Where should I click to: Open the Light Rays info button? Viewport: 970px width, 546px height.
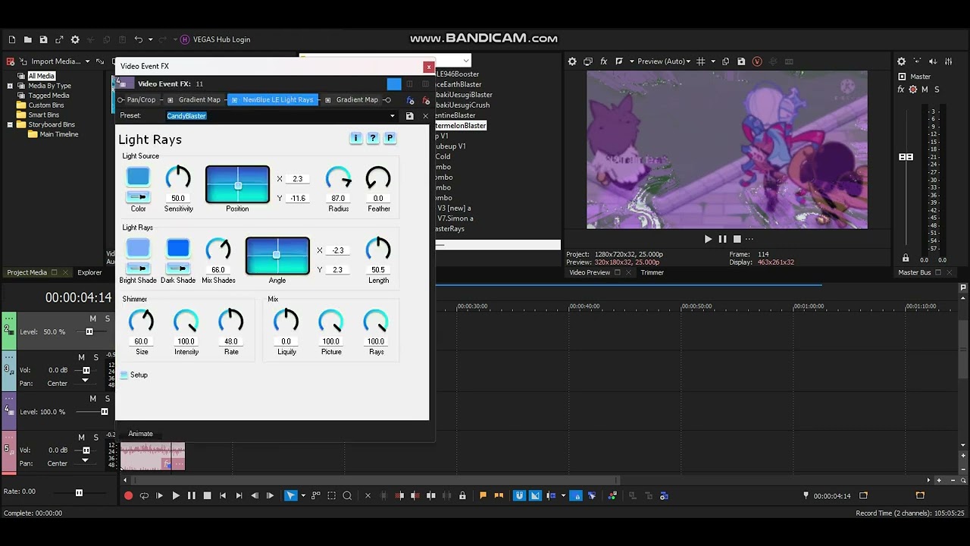[x=356, y=138]
